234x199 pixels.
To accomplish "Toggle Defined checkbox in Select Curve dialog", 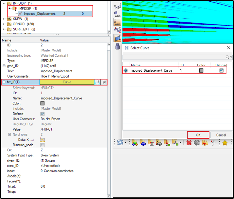I will pyautogui.click(x=221, y=71).
